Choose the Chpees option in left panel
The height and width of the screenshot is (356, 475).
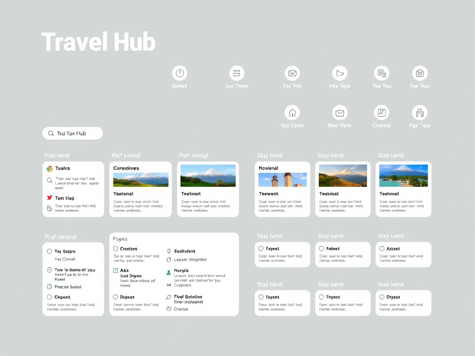(x=50, y=297)
